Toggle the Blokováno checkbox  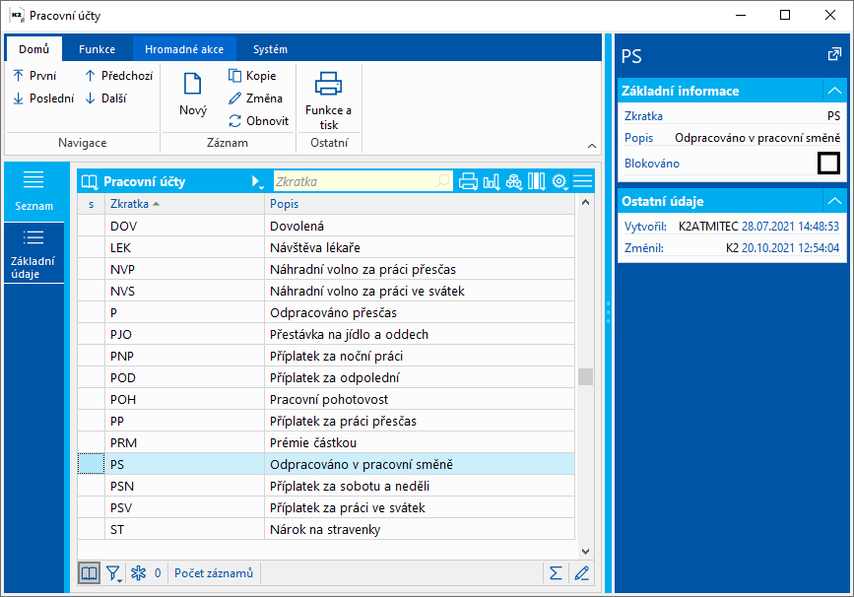(x=829, y=163)
